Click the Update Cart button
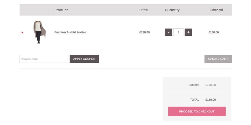Screen dimensions: 251x125 coord(218,59)
